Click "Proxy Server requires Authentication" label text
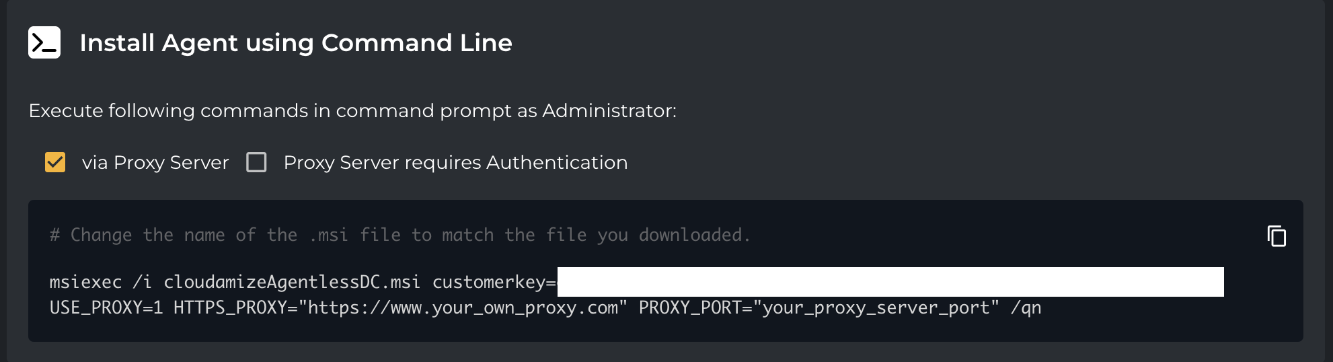1333x362 pixels. [455, 162]
